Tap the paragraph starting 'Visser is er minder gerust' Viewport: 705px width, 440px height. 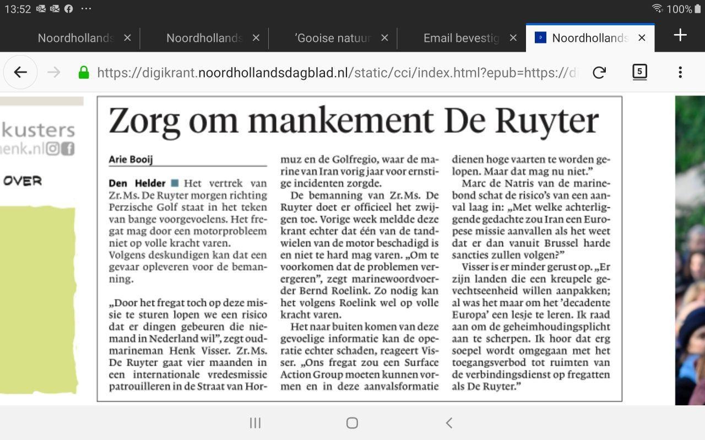pos(531,327)
